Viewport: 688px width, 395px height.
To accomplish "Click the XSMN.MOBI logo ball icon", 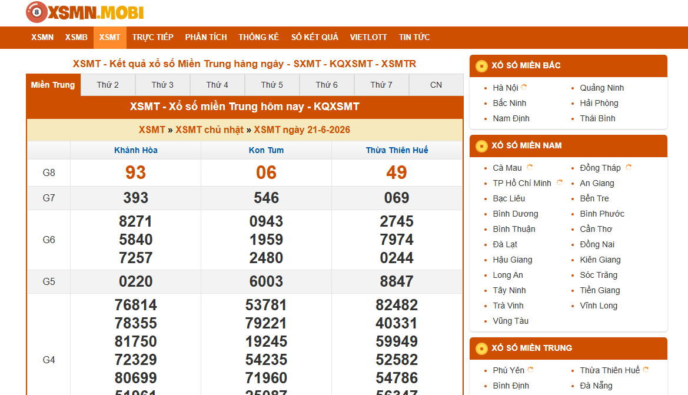I will click(36, 12).
